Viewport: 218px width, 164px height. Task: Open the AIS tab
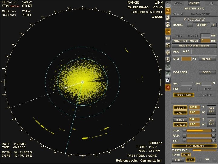[x=211, y=3]
